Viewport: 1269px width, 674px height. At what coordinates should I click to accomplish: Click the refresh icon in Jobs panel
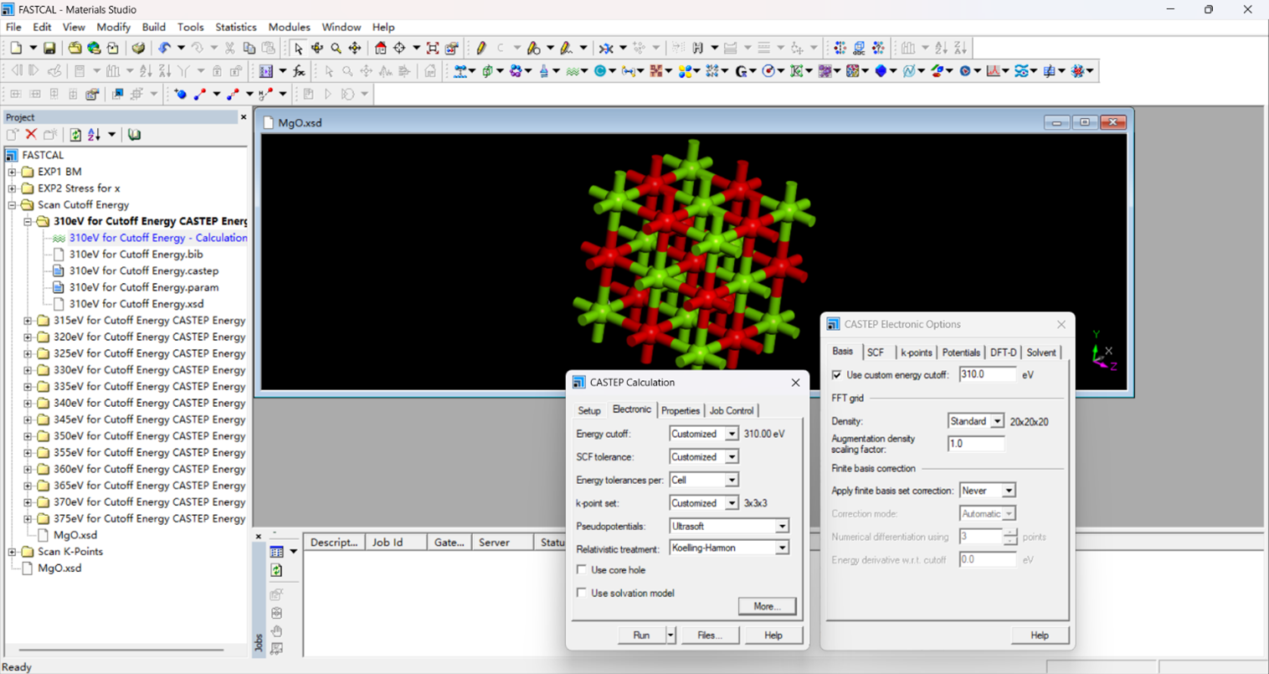(276, 570)
